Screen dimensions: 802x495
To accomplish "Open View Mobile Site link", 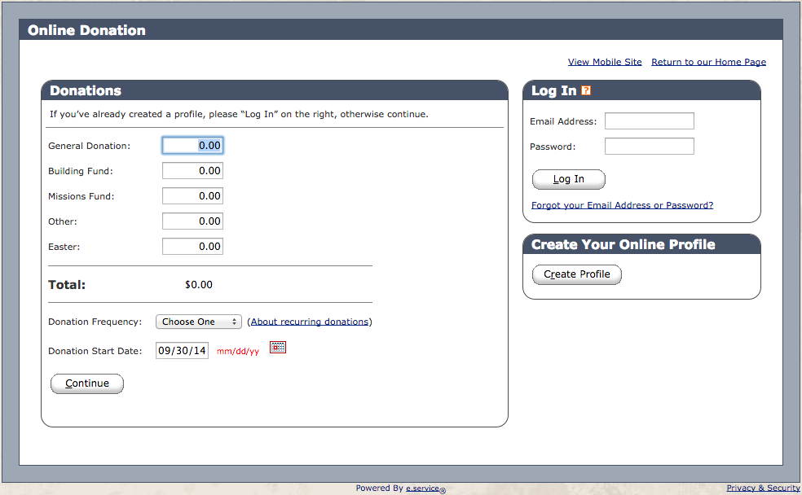I will point(605,62).
